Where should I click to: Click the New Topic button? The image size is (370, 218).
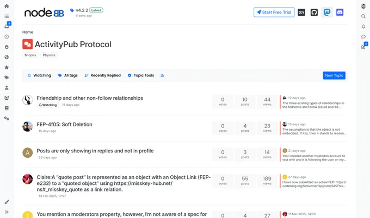(334, 75)
